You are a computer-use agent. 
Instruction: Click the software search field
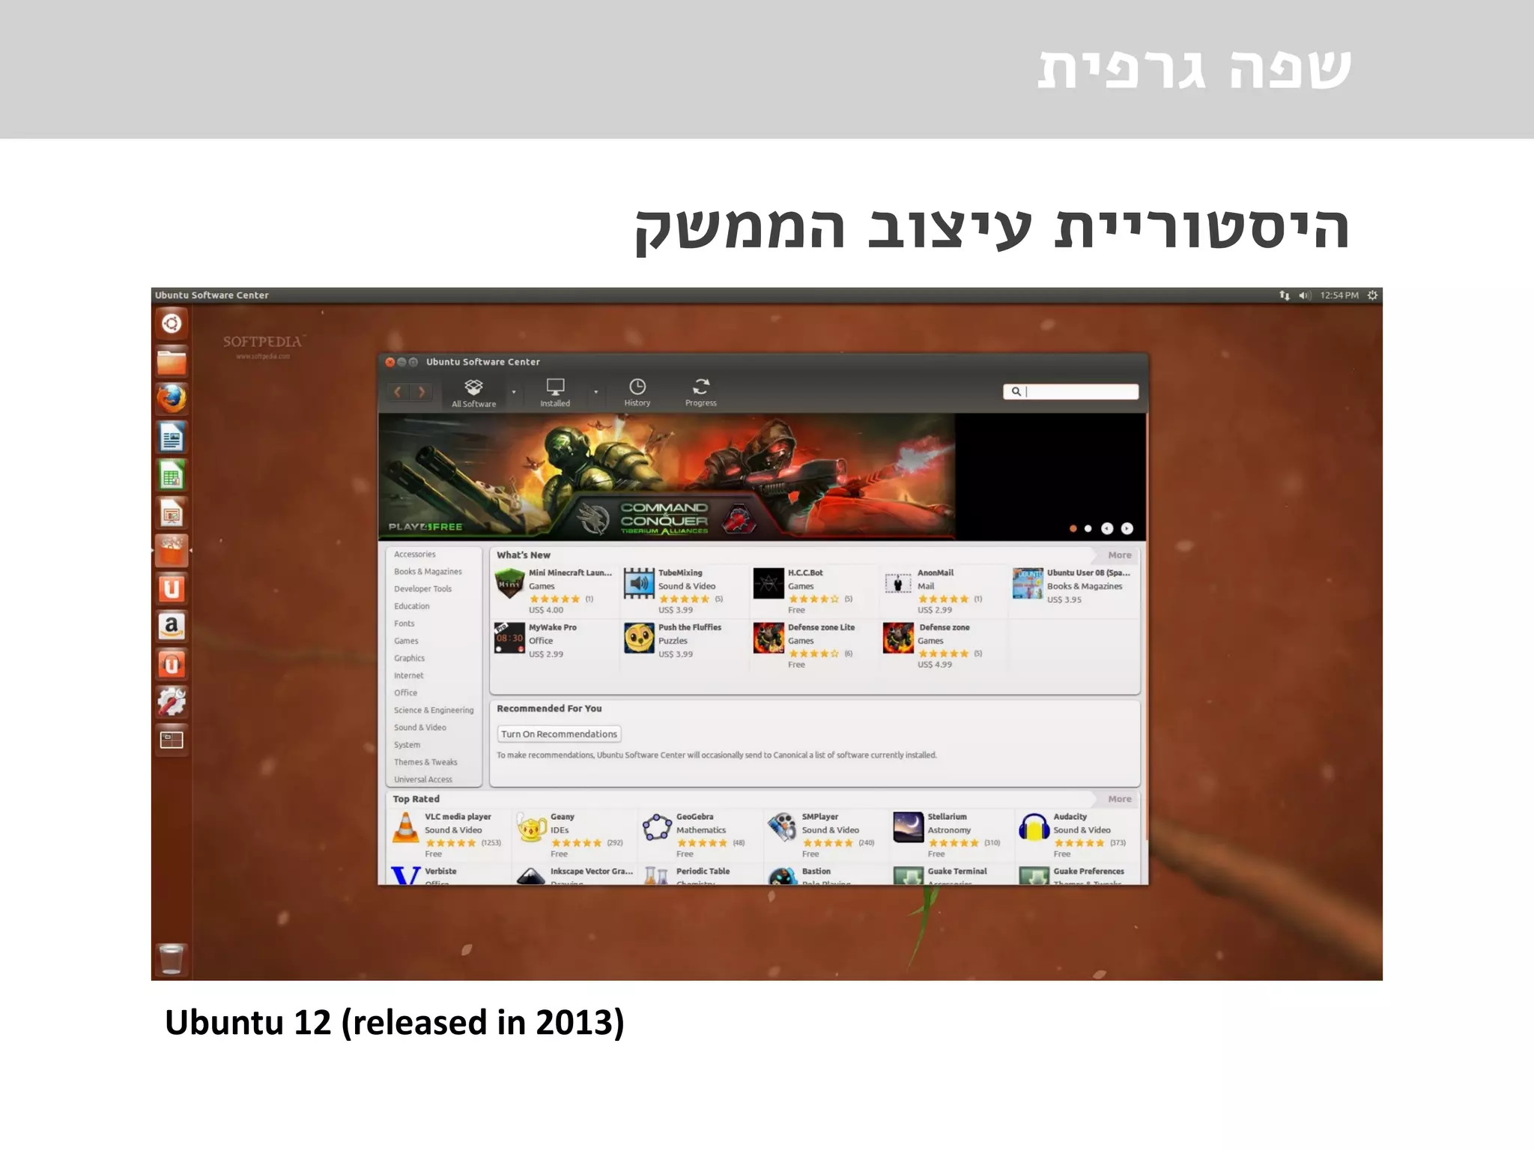point(1071,391)
